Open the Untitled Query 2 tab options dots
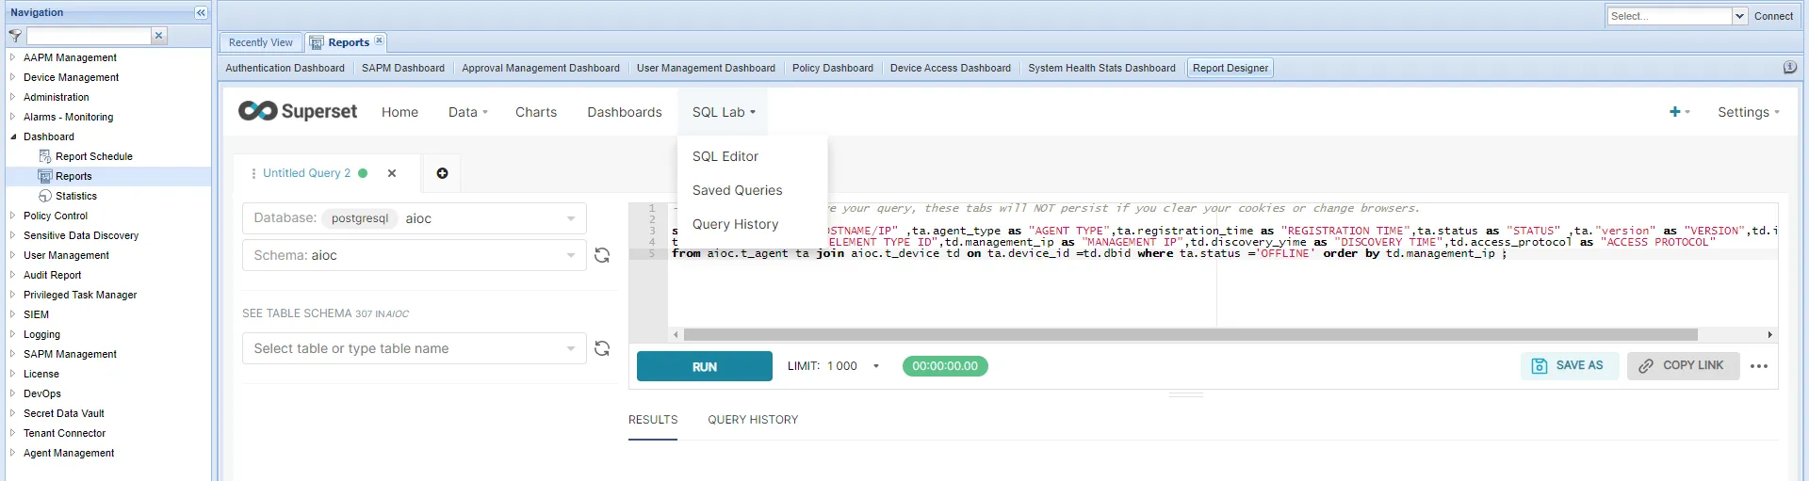The width and height of the screenshot is (1809, 481). tap(253, 173)
